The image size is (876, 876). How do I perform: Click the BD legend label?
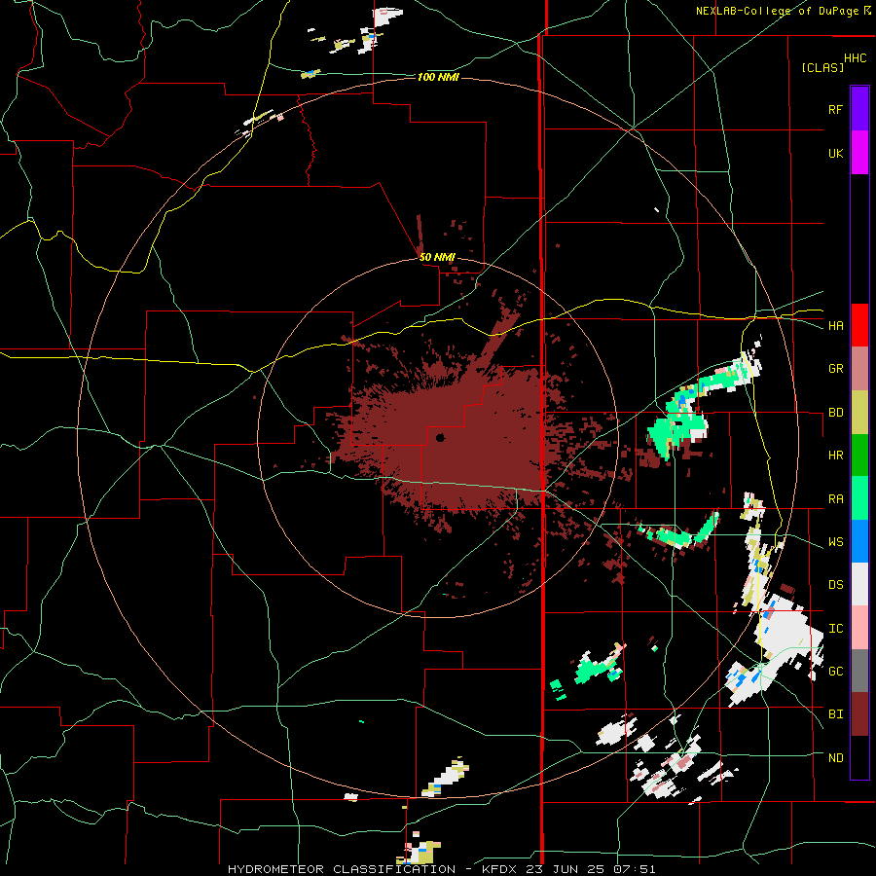(835, 413)
